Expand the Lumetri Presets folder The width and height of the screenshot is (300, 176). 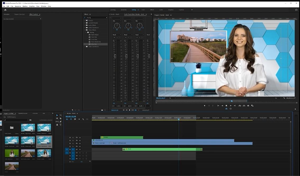(84, 23)
